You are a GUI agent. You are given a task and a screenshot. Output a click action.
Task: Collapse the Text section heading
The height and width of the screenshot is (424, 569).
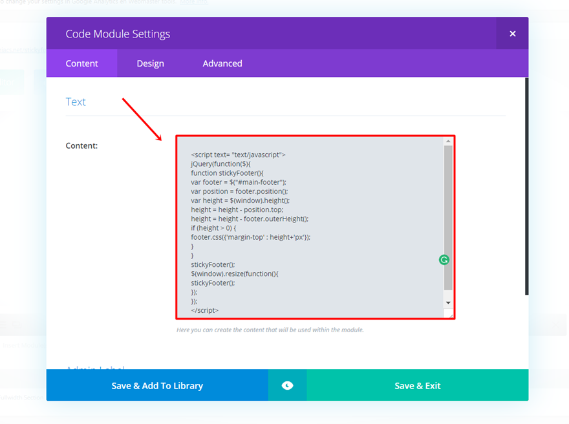pyautogui.click(x=76, y=102)
